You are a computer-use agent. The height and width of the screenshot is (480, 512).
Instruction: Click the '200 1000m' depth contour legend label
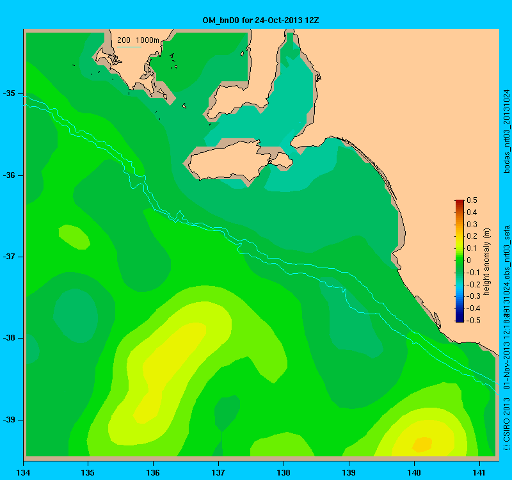point(138,40)
